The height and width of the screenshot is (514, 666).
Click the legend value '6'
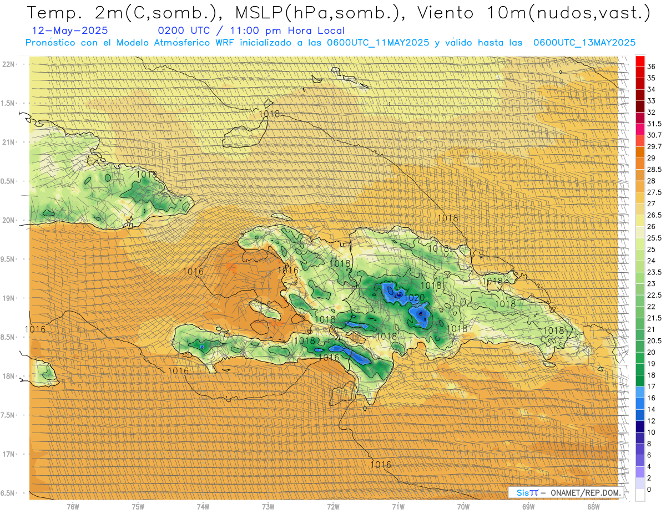(x=649, y=455)
